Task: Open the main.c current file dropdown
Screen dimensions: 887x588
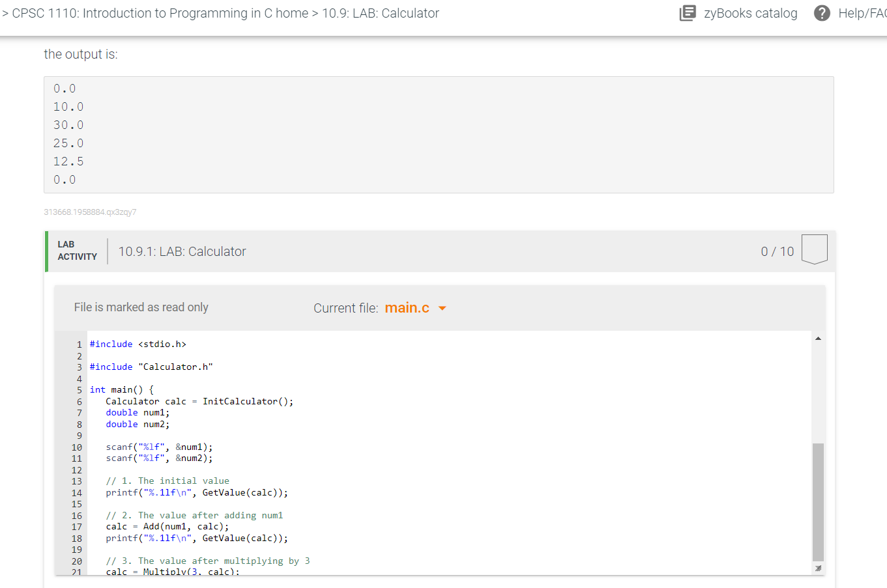Action: 415,307
